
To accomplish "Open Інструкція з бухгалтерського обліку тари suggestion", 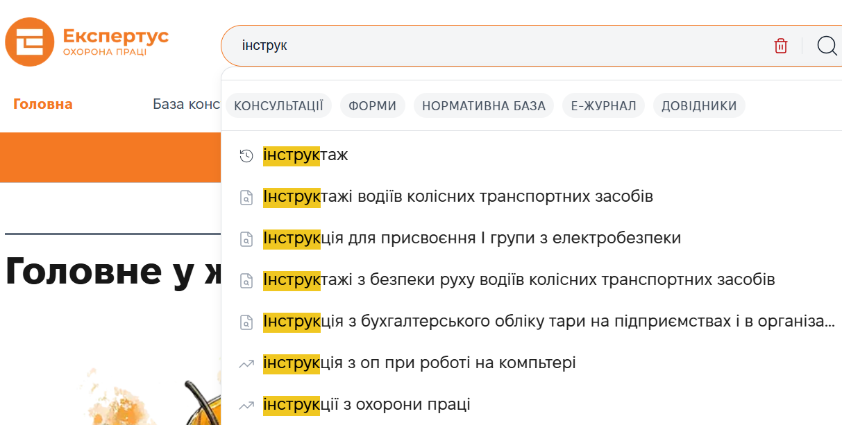I will click(548, 322).
